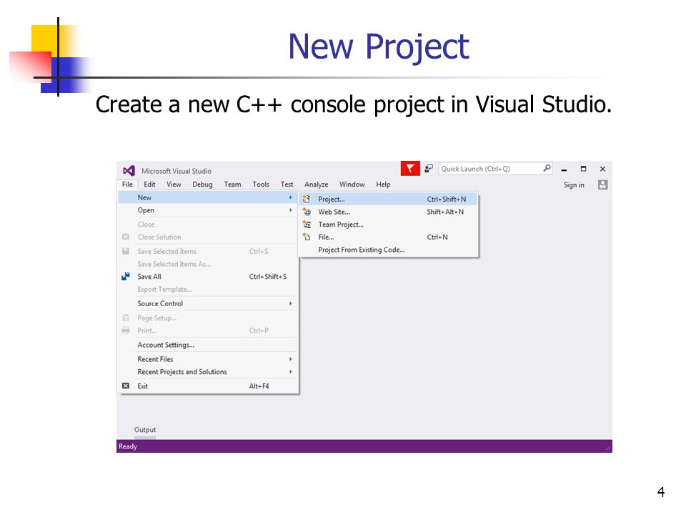Open the Analyze menu
Viewport: 686px width, 515px height.
pyautogui.click(x=317, y=185)
